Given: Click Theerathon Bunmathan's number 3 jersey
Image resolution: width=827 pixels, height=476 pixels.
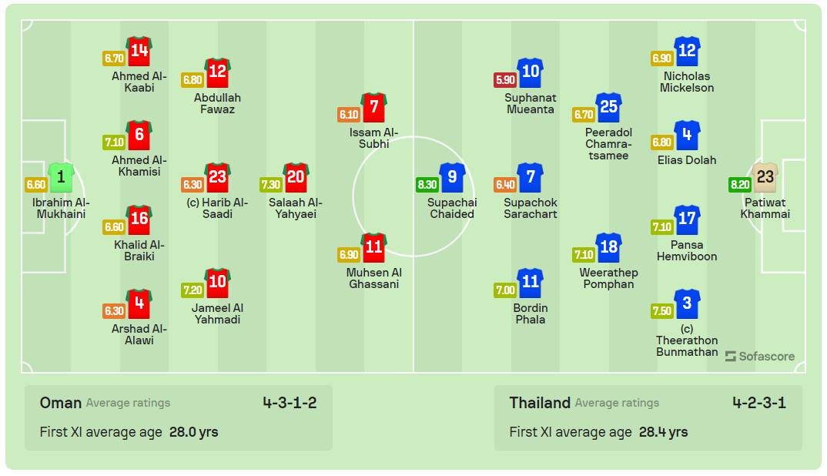Looking at the screenshot, I should 687,304.
